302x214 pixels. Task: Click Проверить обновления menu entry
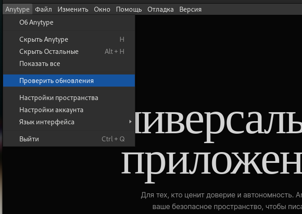69,81
